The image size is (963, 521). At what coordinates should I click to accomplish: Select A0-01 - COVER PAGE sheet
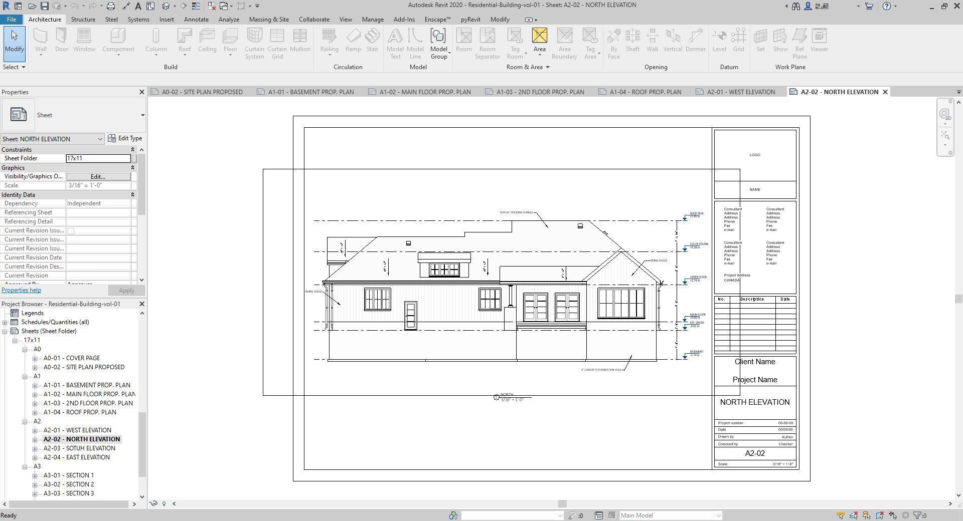[x=72, y=359]
